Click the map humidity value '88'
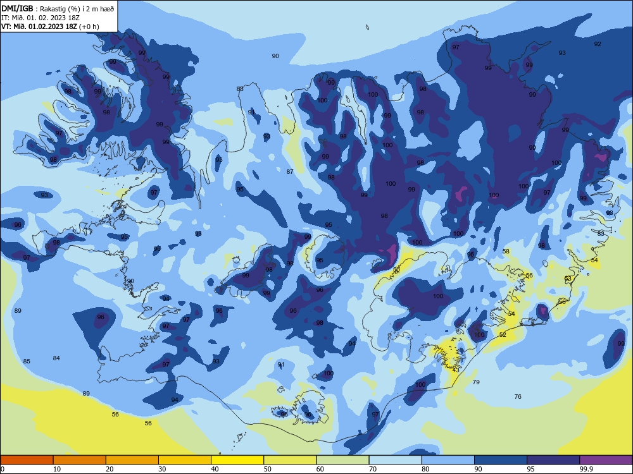The image size is (633, 474). point(240,88)
